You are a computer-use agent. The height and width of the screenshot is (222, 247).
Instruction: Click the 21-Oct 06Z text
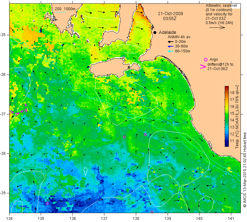(x=218, y=68)
